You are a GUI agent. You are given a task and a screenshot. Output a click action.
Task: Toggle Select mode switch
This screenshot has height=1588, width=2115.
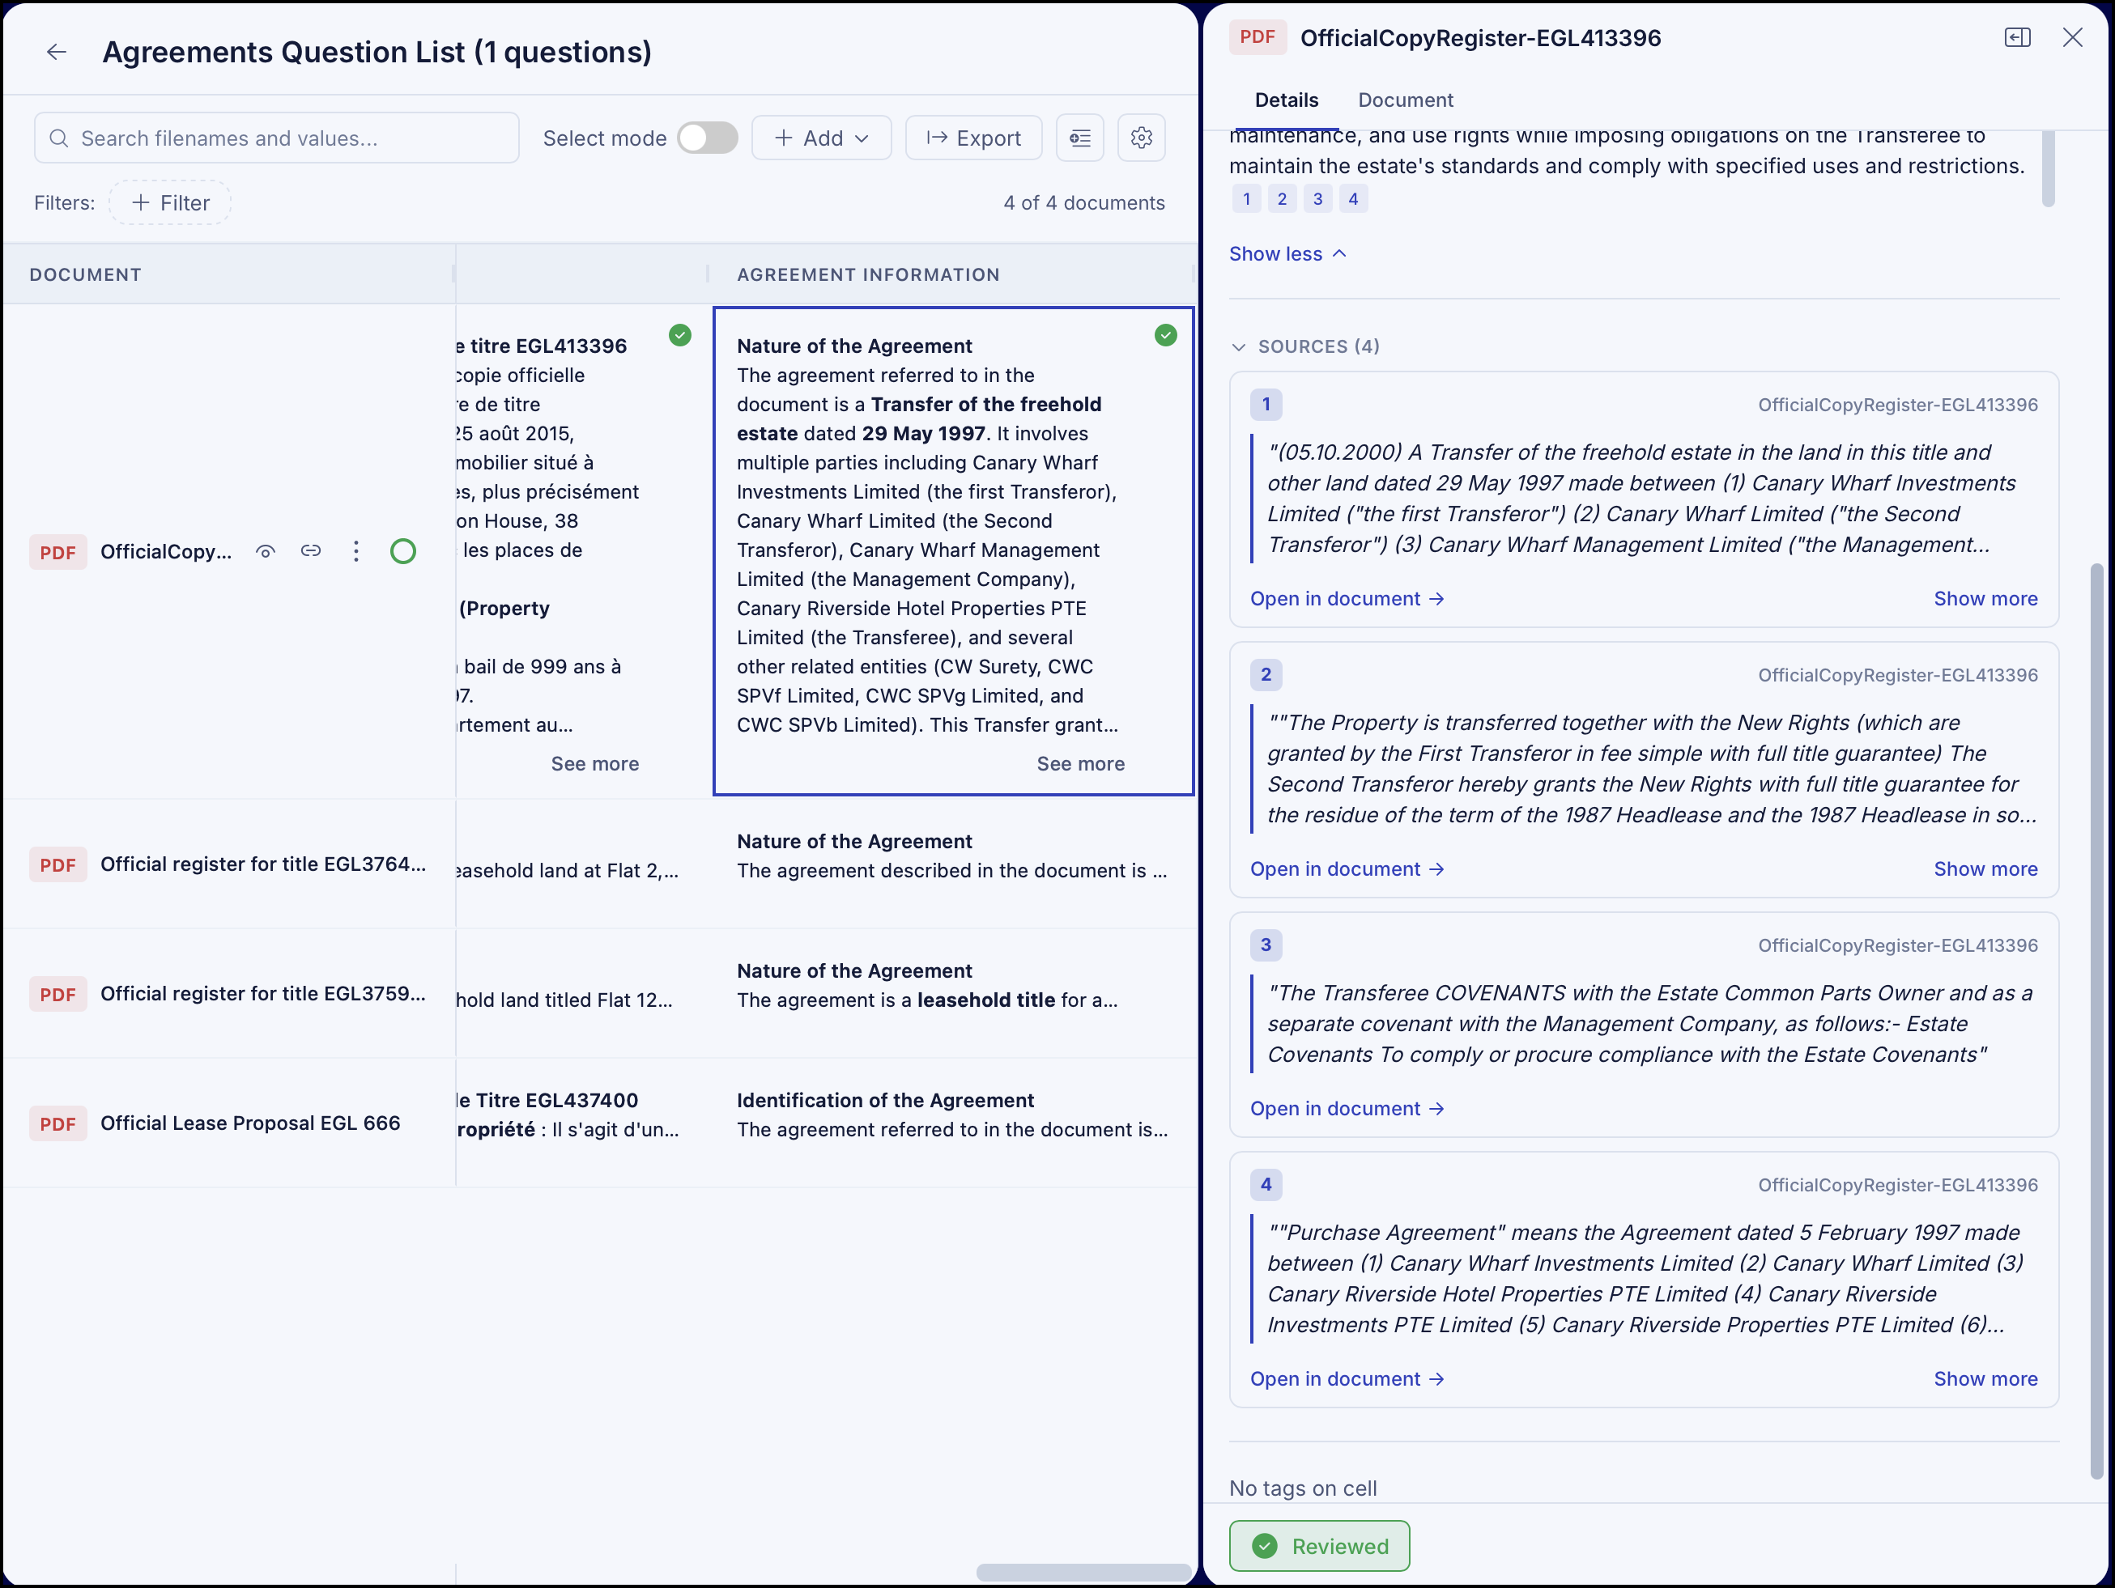click(x=708, y=138)
